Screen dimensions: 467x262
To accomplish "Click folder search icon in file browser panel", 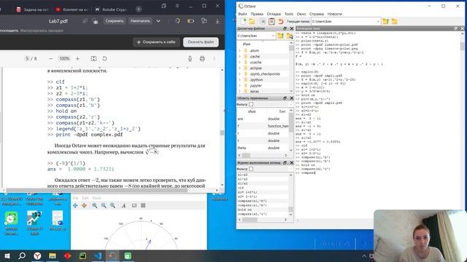I will [289, 36].
